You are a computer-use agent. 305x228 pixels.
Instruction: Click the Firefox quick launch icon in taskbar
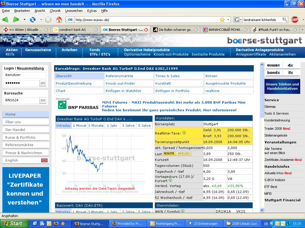tap(56, 223)
